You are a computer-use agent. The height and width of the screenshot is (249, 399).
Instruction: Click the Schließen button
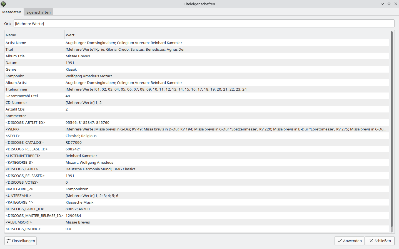click(380, 241)
